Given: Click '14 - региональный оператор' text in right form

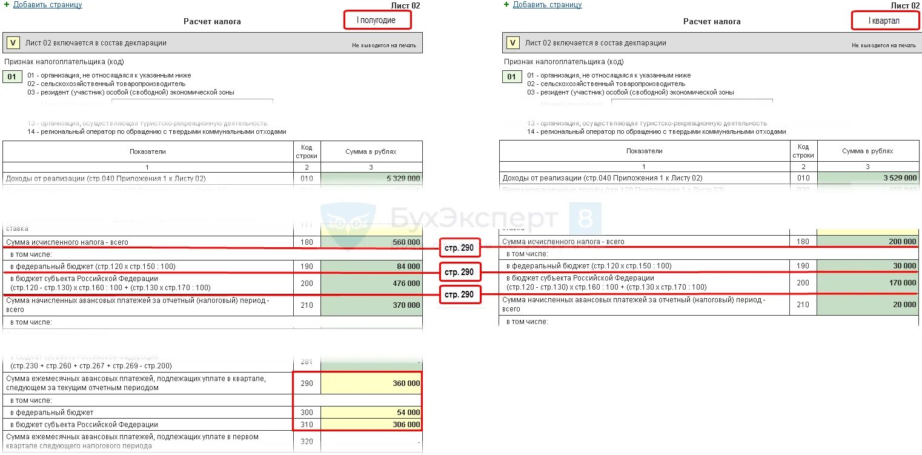Looking at the screenshot, I should (657, 131).
